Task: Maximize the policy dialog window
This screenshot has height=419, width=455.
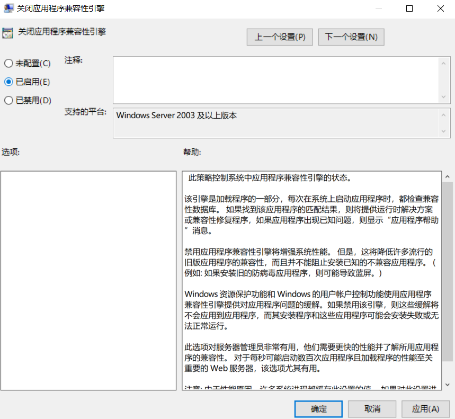Action: pos(409,8)
